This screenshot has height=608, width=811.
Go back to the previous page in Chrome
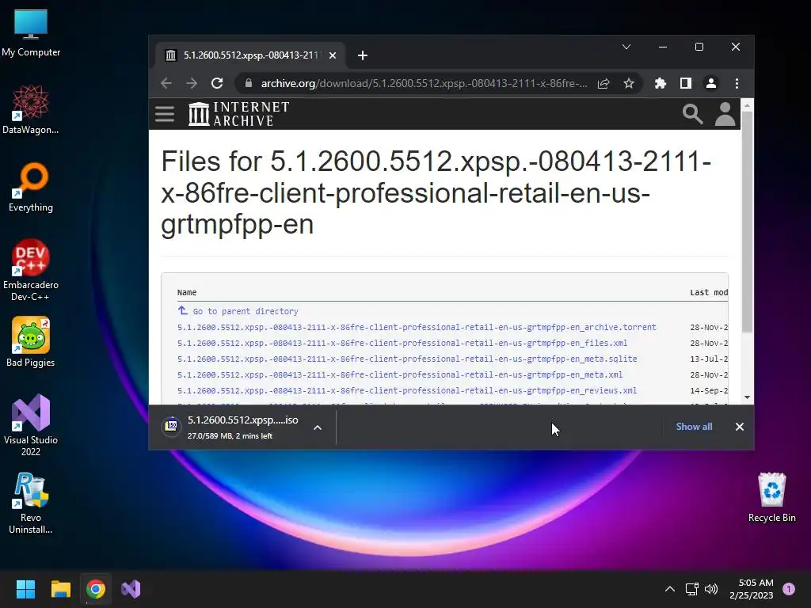tap(166, 83)
